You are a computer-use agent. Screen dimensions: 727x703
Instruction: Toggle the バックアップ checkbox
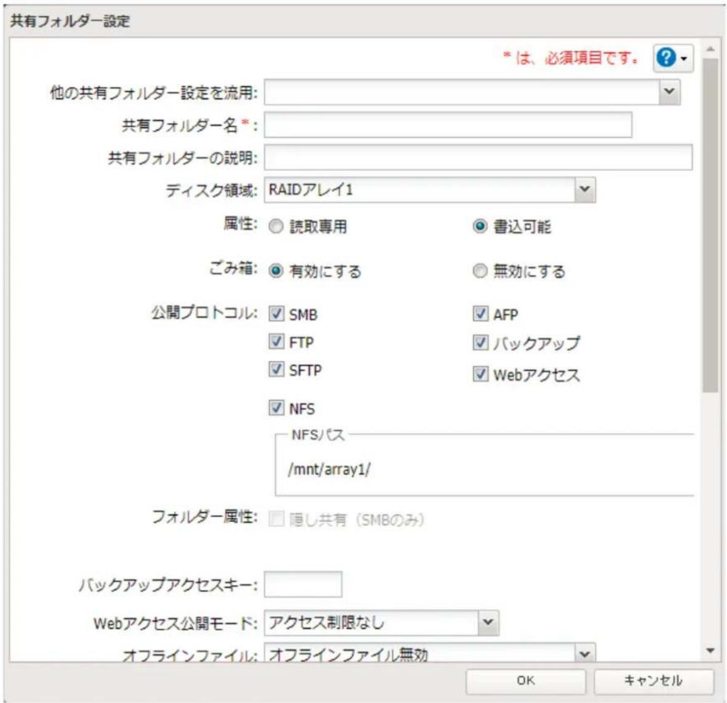click(x=480, y=343)
